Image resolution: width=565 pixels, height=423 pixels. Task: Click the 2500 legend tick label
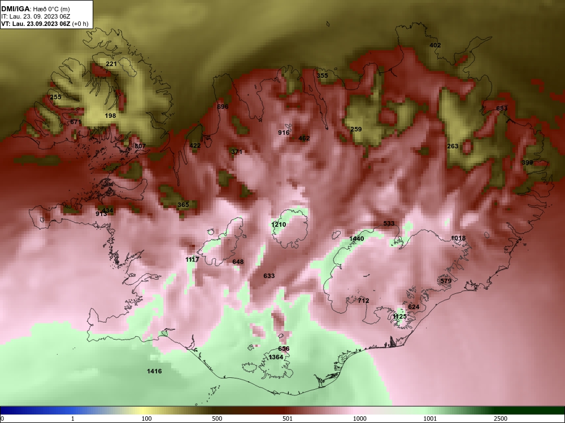501,418
